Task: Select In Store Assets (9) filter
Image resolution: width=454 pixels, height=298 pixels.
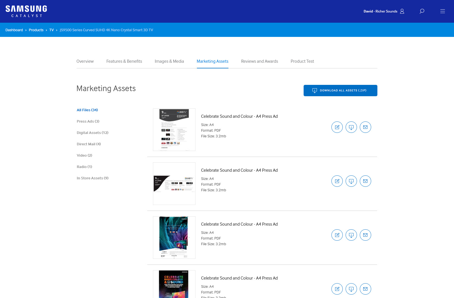Action: tap(93, 178)
